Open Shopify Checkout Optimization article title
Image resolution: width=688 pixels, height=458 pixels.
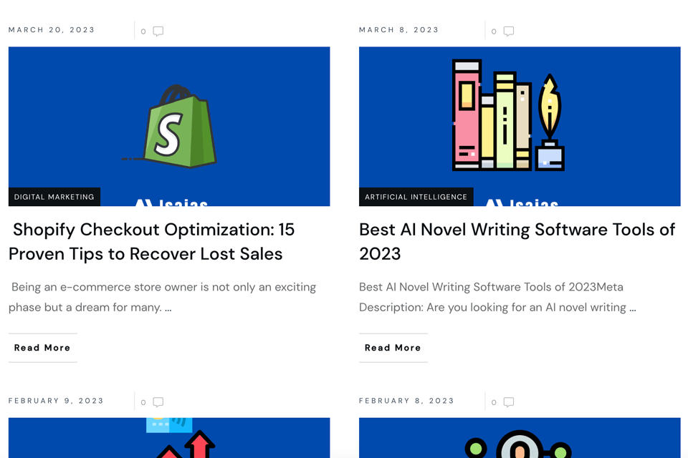click(x=152, y=241)
